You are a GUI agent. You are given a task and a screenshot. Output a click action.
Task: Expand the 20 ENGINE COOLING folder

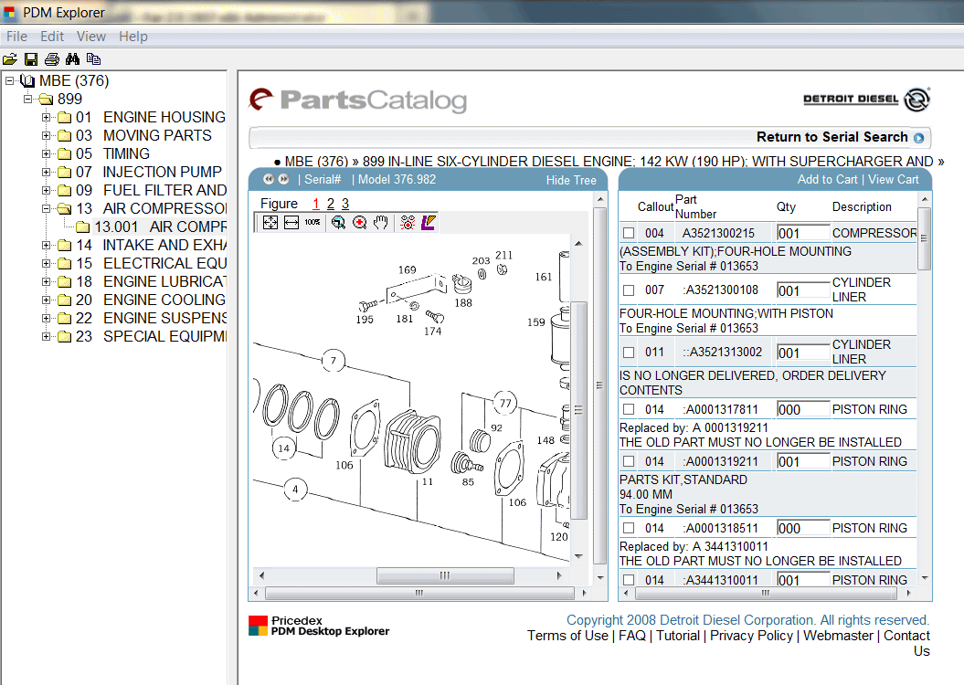pyautogui.click(x=46, y=300)
